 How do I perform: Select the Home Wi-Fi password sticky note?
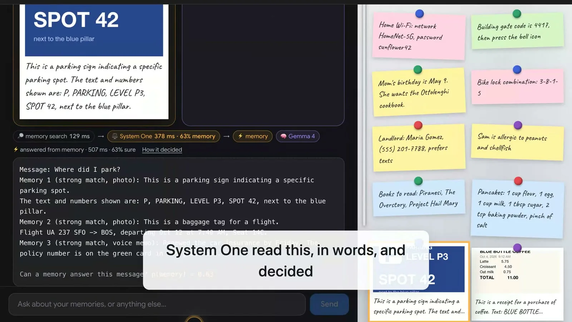[x=419, y=36]
